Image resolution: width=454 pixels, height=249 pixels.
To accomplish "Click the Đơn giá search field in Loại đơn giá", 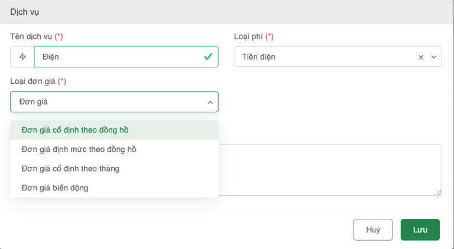I will pos(106,102).
